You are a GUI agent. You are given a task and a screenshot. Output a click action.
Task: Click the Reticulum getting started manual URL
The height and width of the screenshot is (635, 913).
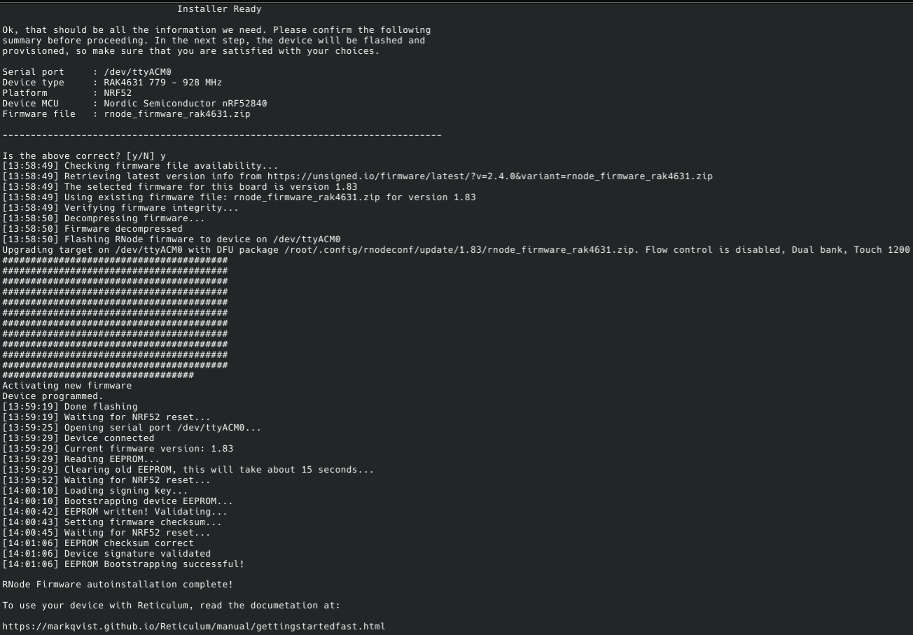click(x=193, y=626)
